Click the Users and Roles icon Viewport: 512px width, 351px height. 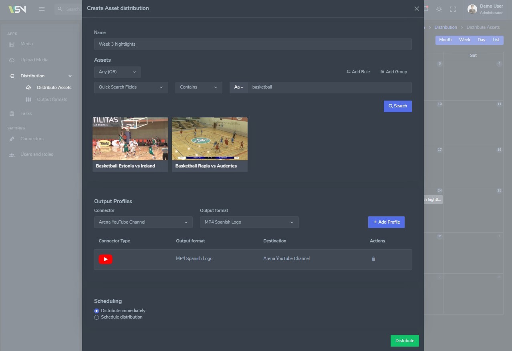tap(12, 155)
